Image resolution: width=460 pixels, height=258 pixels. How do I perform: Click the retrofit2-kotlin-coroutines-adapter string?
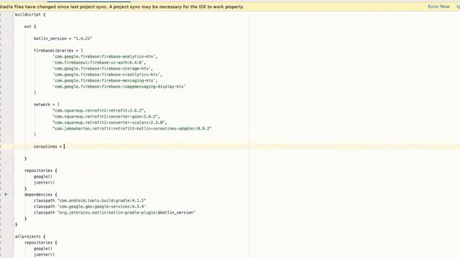(132, 128)
